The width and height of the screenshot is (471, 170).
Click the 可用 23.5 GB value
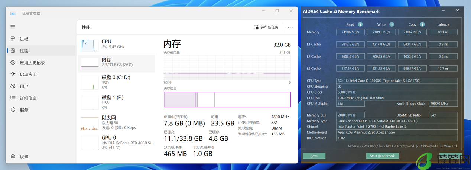(x=222, y=123)
